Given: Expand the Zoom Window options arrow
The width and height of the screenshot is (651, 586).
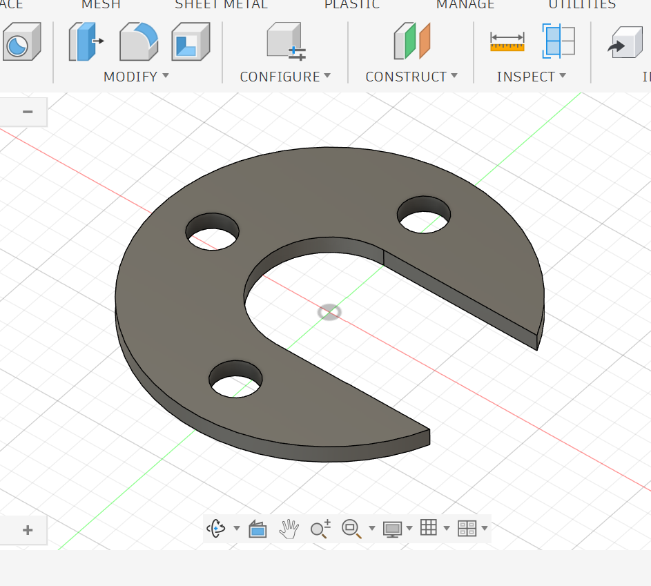Looking at the screenshot, I should pyautogui.click(x=372, y=528).
